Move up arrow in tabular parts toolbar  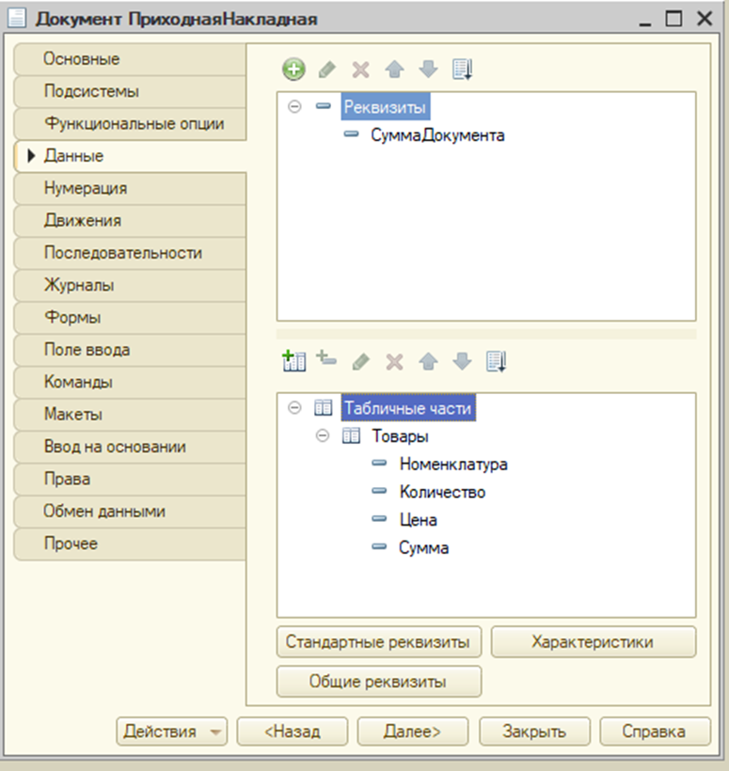tap(428, 362)
